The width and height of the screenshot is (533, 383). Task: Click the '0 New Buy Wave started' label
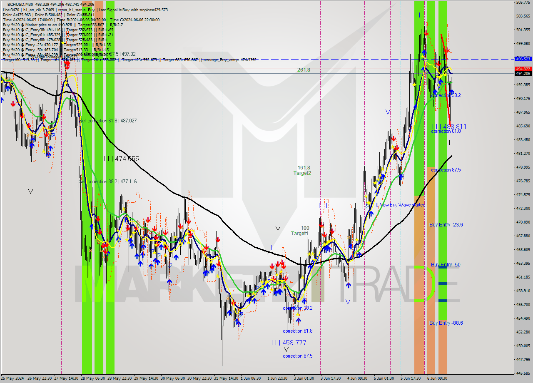(400, 205)
